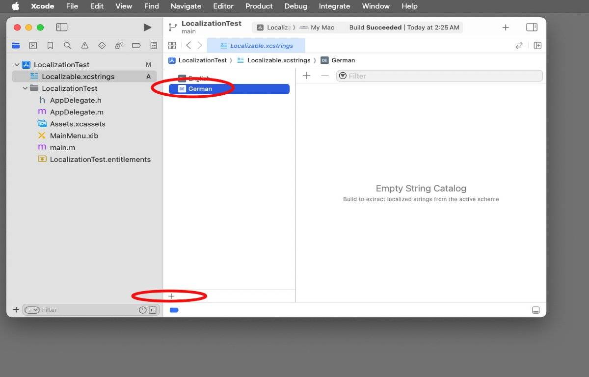The width and height of the screenshot is (589, 377).
Task: Show the Issue navigator warning icon
Action: click(84, 46)
